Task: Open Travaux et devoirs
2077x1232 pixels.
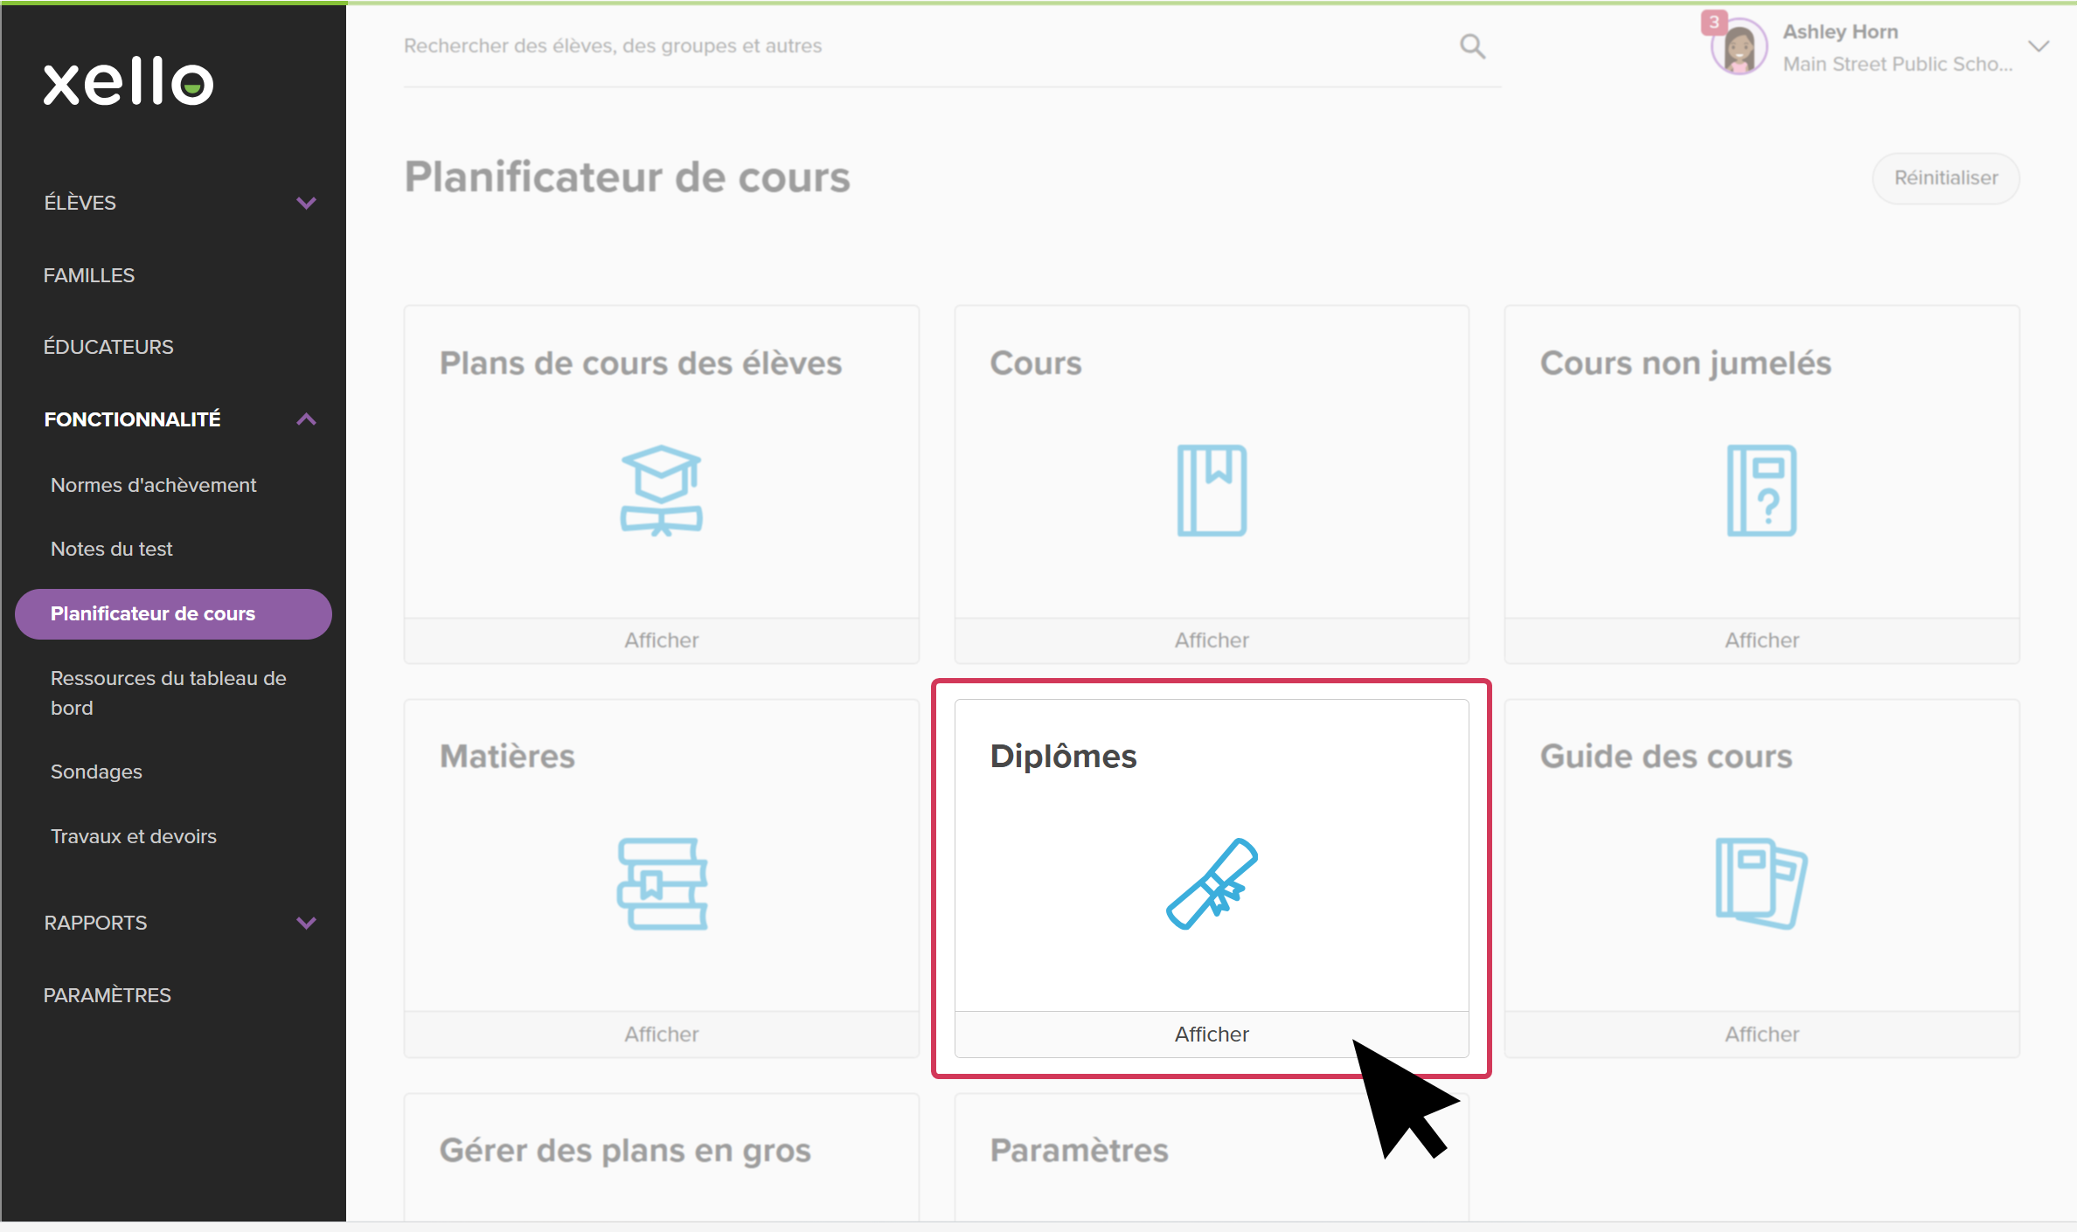Action: (134, 836)
